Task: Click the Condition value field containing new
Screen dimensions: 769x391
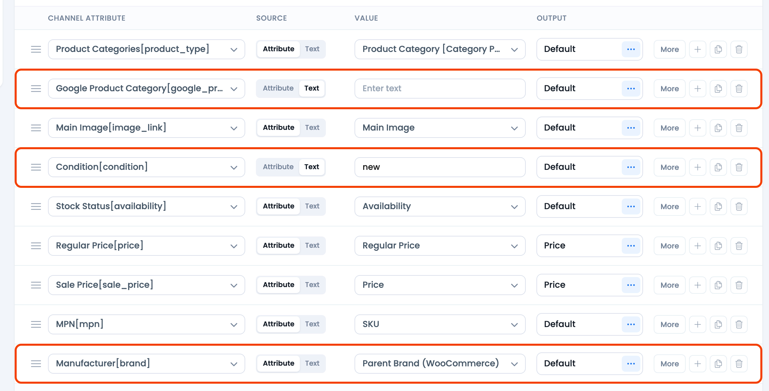Action: pyautogui.click(x=440, y=167)
